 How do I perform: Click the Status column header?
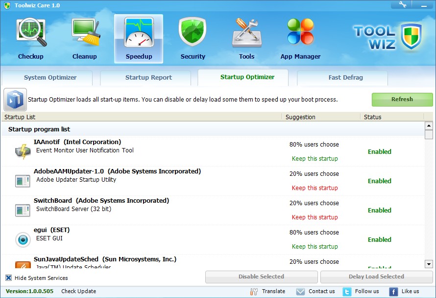[392, 117]
